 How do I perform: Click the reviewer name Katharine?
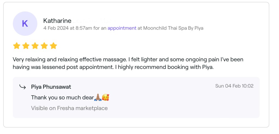[x=57, y=21]
